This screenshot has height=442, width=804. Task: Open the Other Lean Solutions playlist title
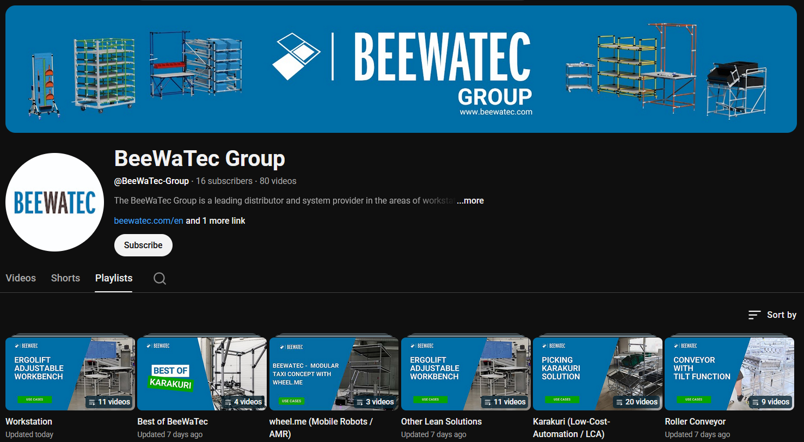click(x=441, y=421)
